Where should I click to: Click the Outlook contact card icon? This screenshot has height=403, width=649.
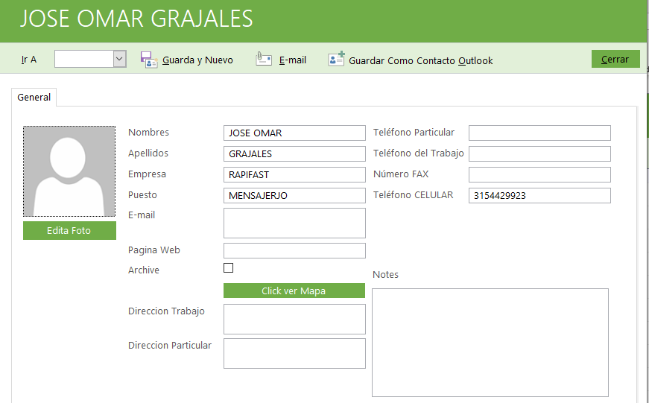tap(336, 60)
